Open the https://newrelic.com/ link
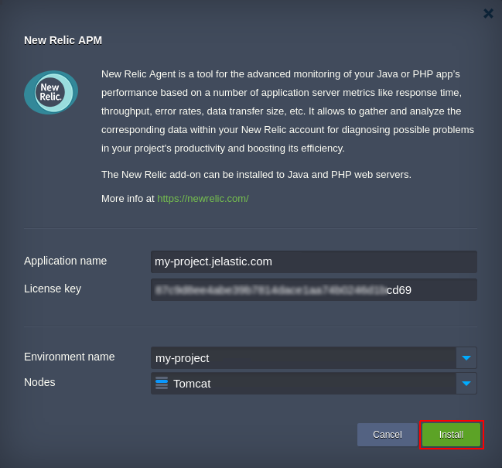 click(203, 199)
